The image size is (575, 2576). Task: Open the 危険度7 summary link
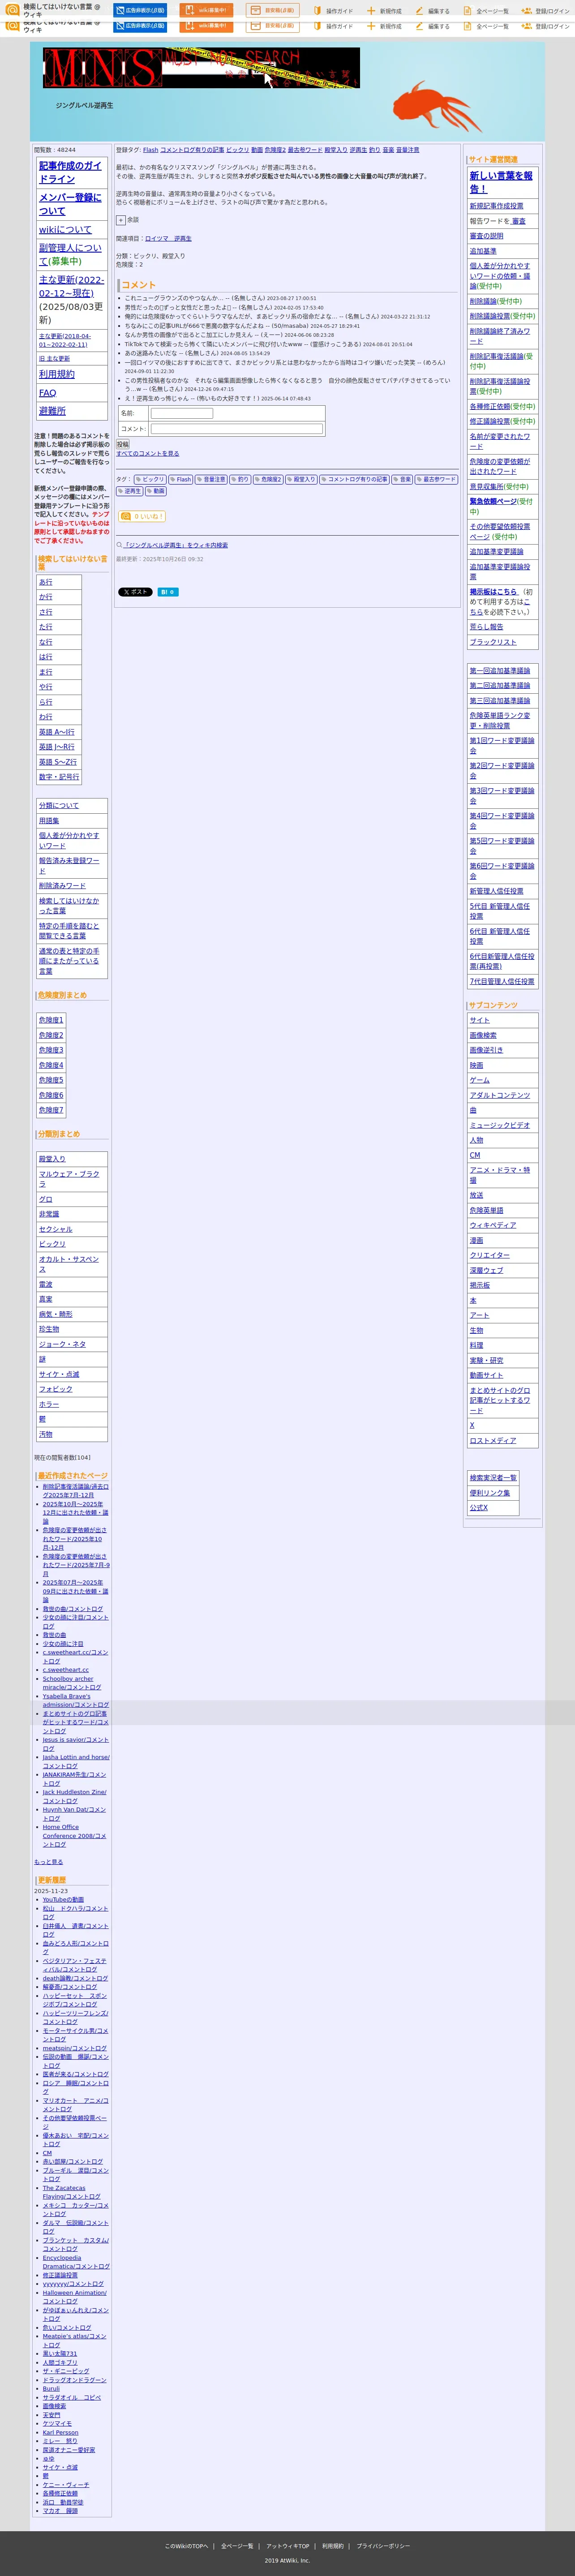click(x=51, y=1110)
